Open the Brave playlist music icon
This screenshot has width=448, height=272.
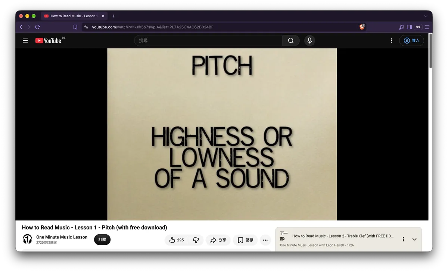pos(401,27)
